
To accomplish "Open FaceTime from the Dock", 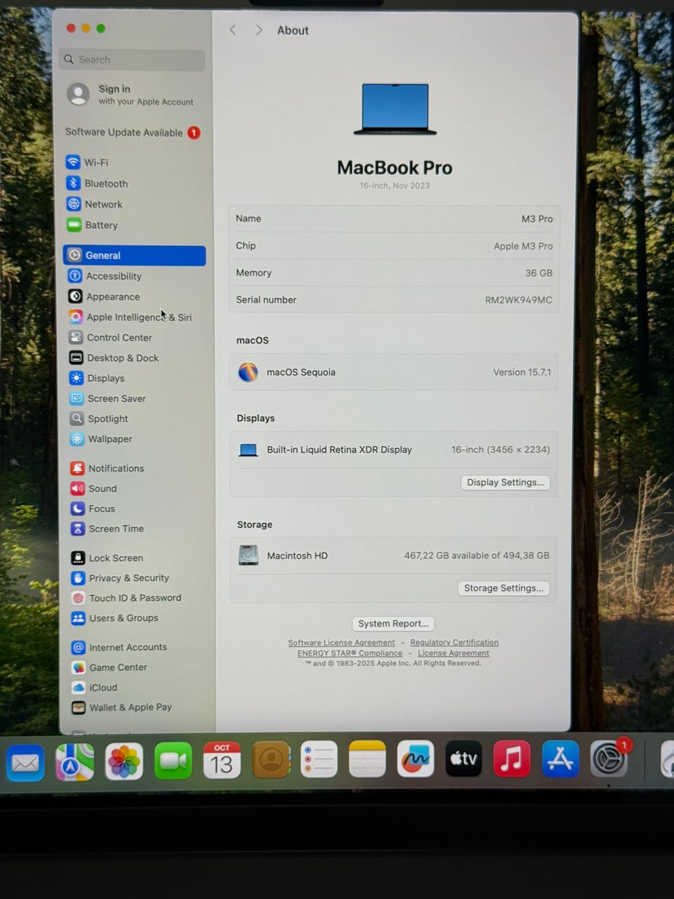I will tap(173, 761).
